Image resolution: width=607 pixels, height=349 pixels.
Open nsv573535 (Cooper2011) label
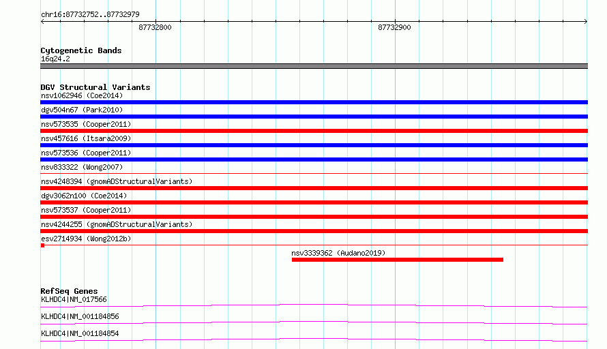click(x=86, y=124)
